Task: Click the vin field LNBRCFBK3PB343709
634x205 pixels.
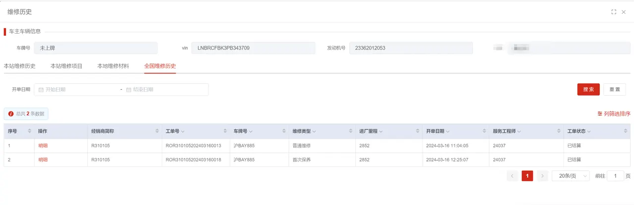Action: point(253,48)
